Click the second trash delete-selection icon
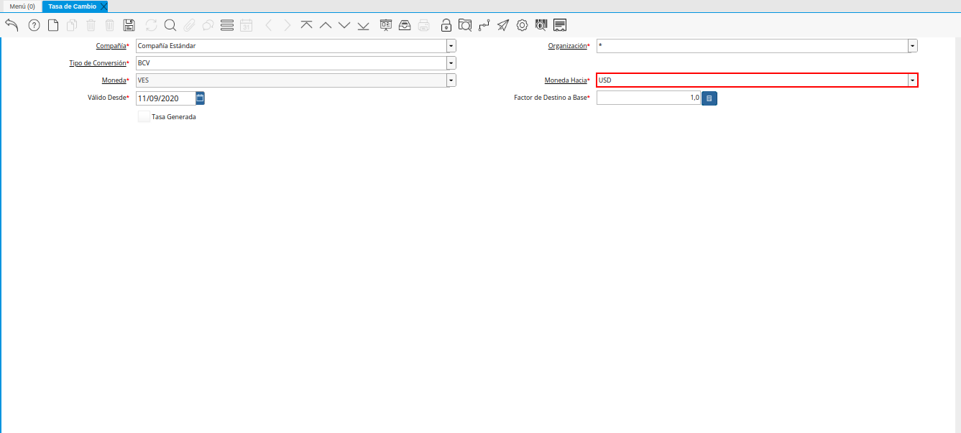Screen dimensions: 961x433 (x=110, y=25)
